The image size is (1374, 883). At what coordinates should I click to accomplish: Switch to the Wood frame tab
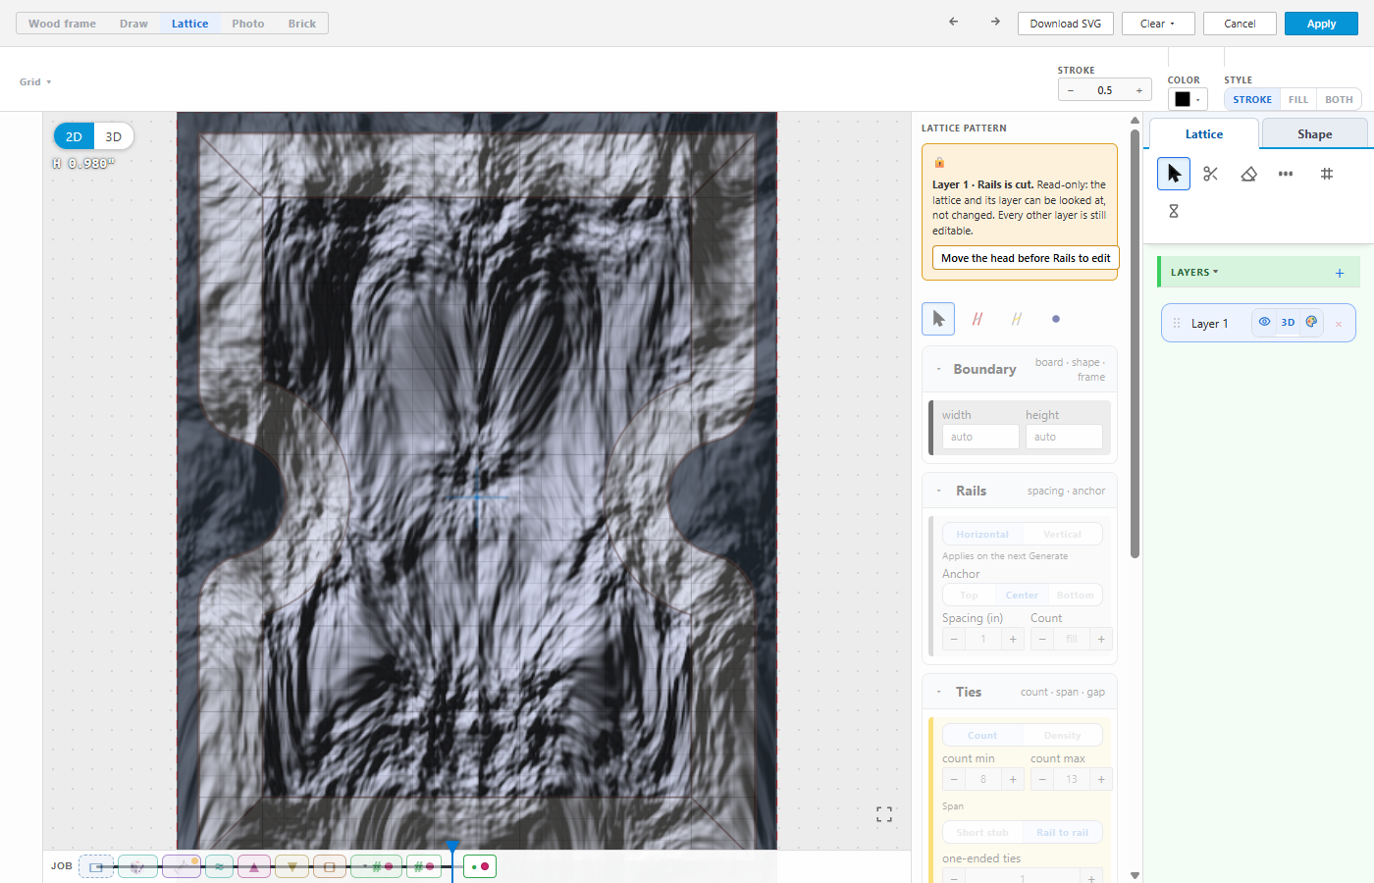[62, 24]
